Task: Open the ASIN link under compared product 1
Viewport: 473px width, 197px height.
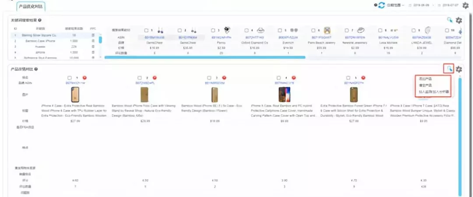Action: 76,82
